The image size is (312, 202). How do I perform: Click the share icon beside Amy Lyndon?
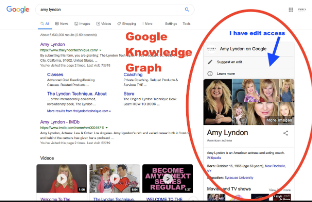(285, 133)
